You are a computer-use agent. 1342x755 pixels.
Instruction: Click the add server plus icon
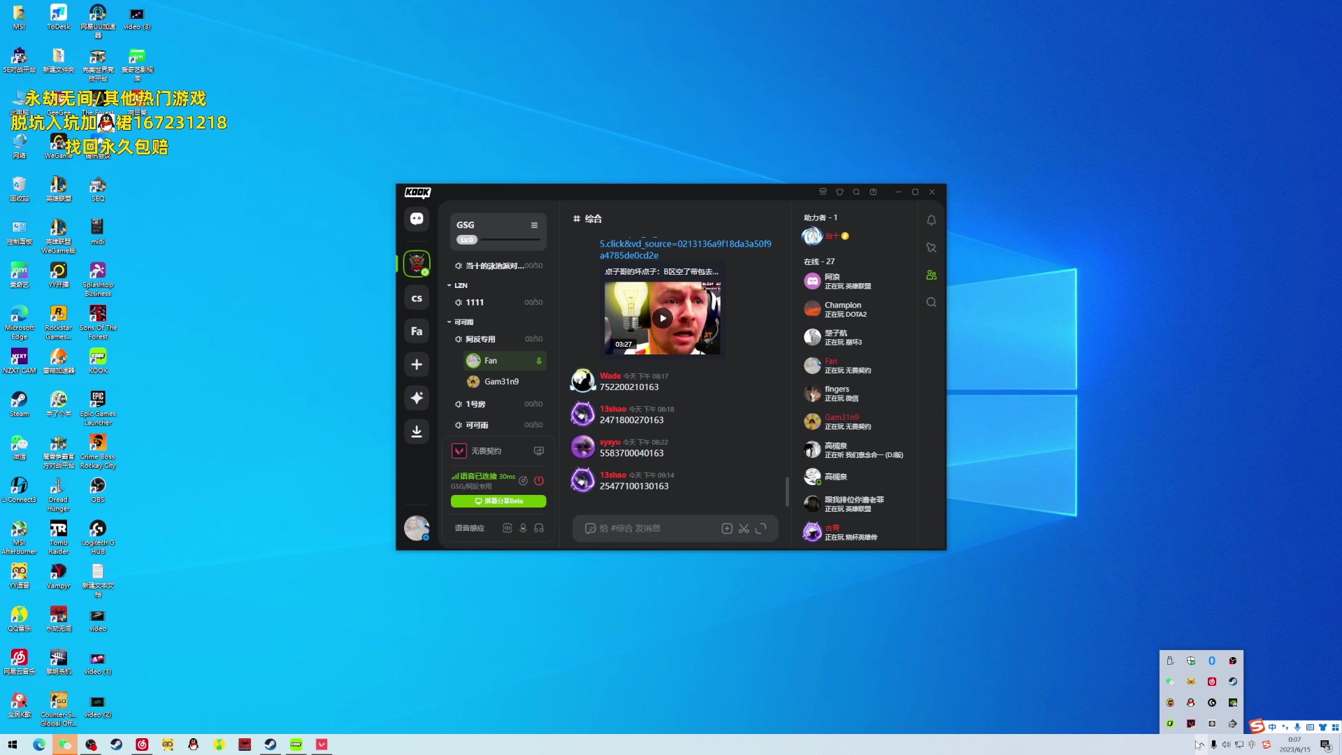click(417, 364)
